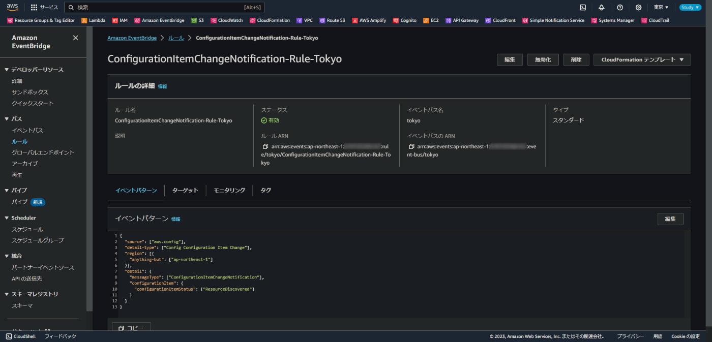
Task: Open the AWS Amplify bookmark
Action: pyautogui.click(x=369, y=20)
